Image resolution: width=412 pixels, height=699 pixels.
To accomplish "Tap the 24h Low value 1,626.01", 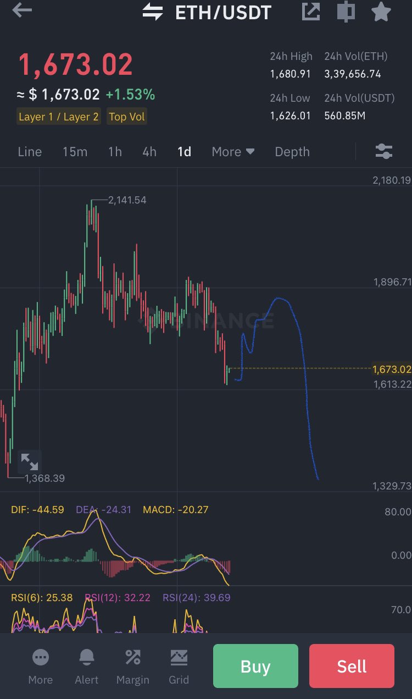I will tap(290, 115).
